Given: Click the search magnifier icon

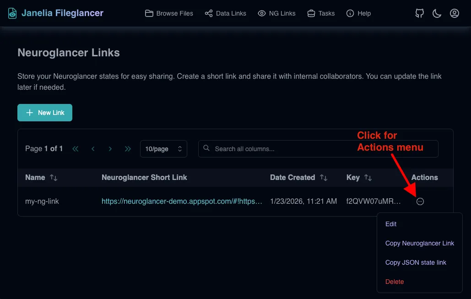Looking at the screenshot, I should 206,148.
